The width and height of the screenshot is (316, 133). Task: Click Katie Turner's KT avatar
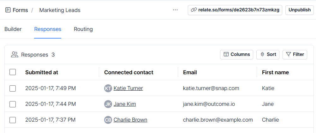point(108,88)
